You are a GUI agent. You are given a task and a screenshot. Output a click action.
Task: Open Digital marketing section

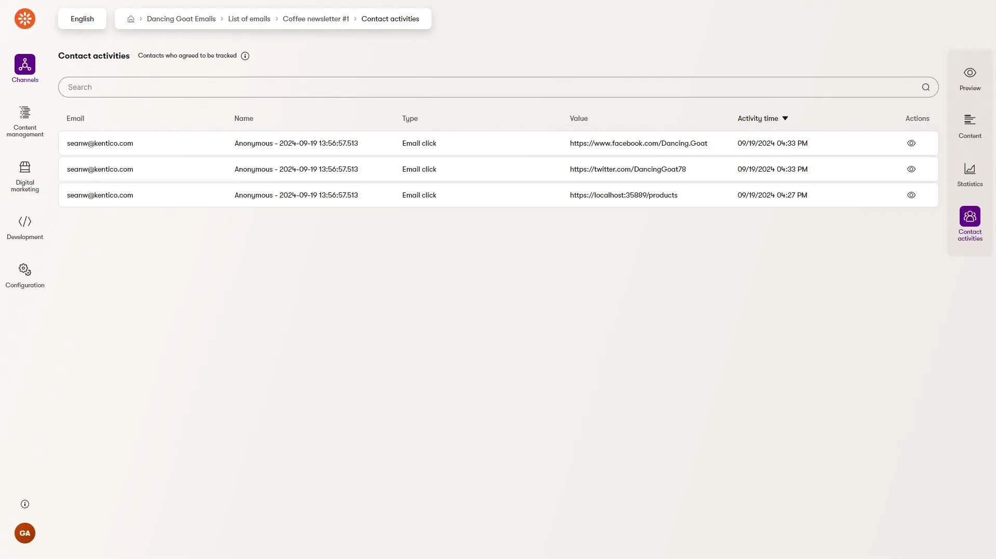[x=25, y=176]
